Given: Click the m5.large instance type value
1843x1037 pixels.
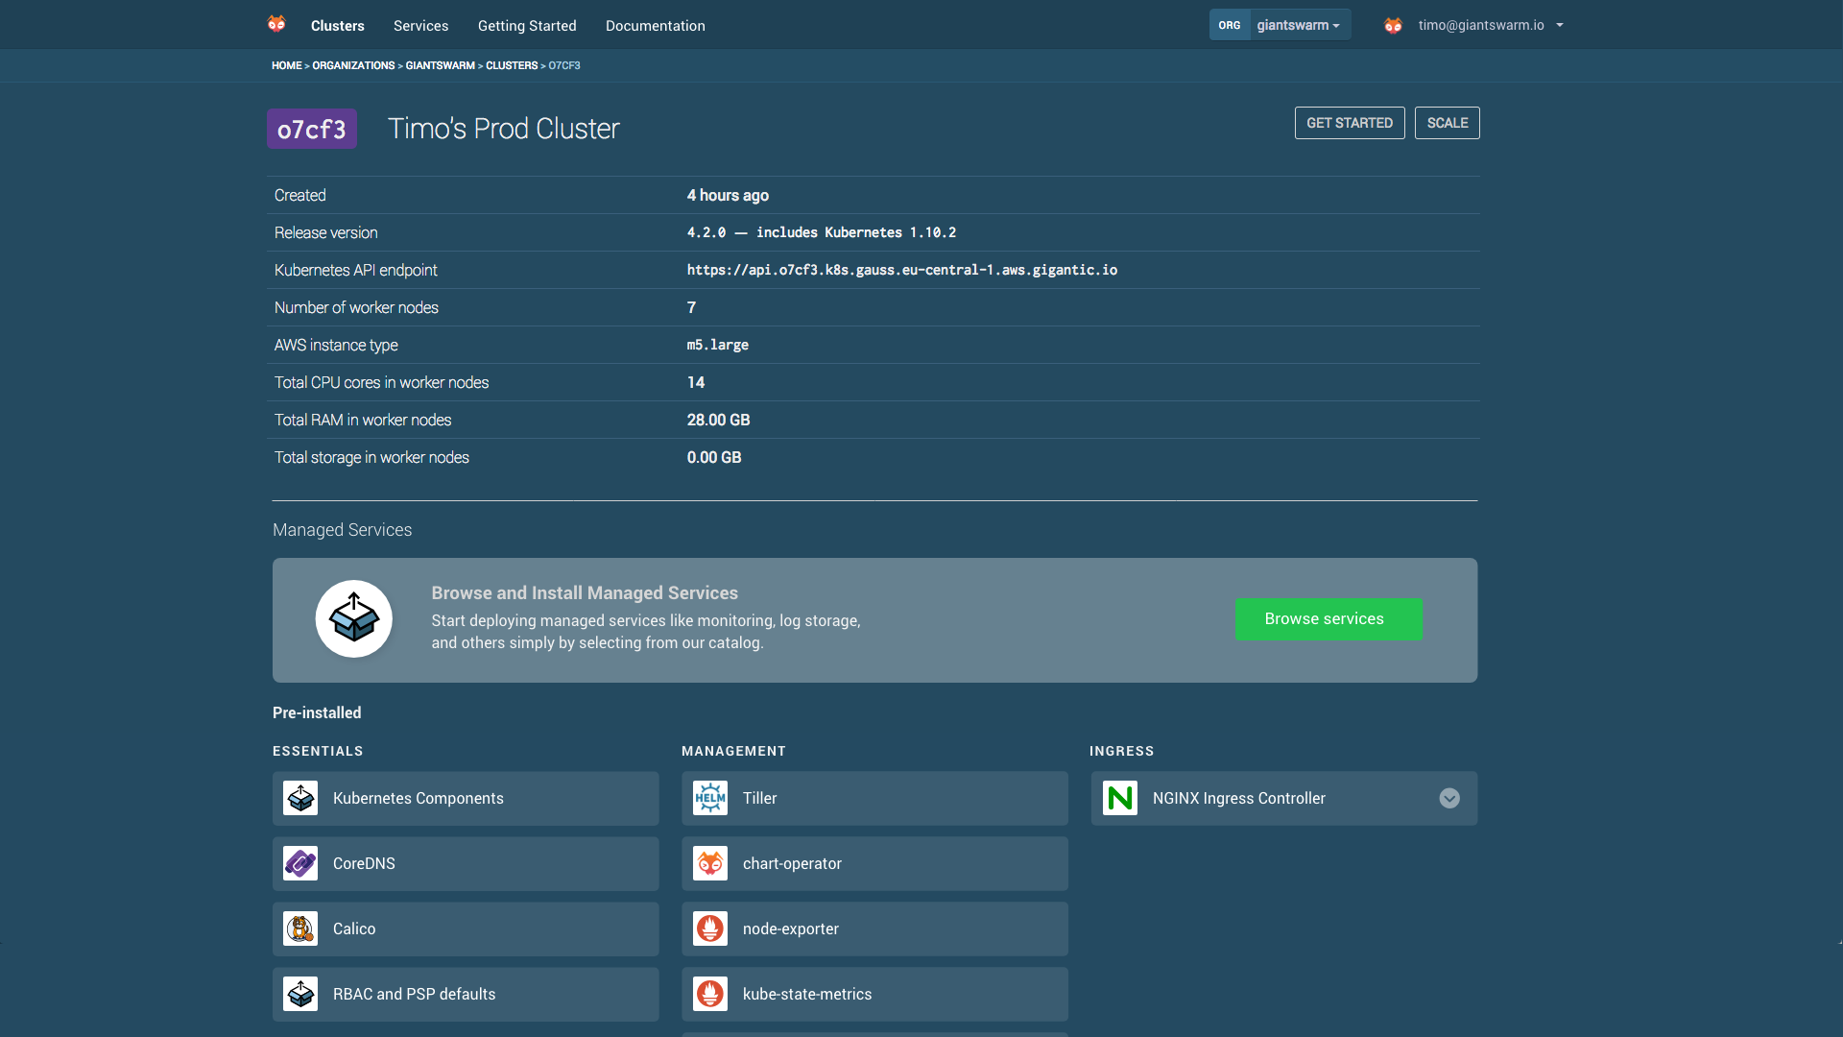Looking at the screenshot, I should click(718, 345).
